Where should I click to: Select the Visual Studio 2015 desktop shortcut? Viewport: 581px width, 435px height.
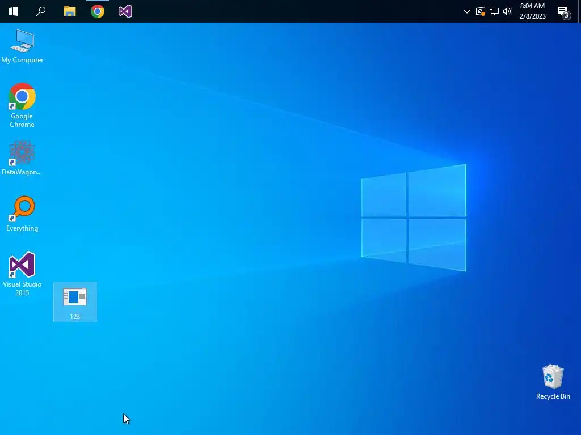pyautogui.click(x=22, y=274)
